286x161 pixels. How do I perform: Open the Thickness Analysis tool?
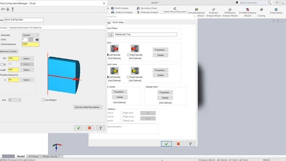point(147,12)
